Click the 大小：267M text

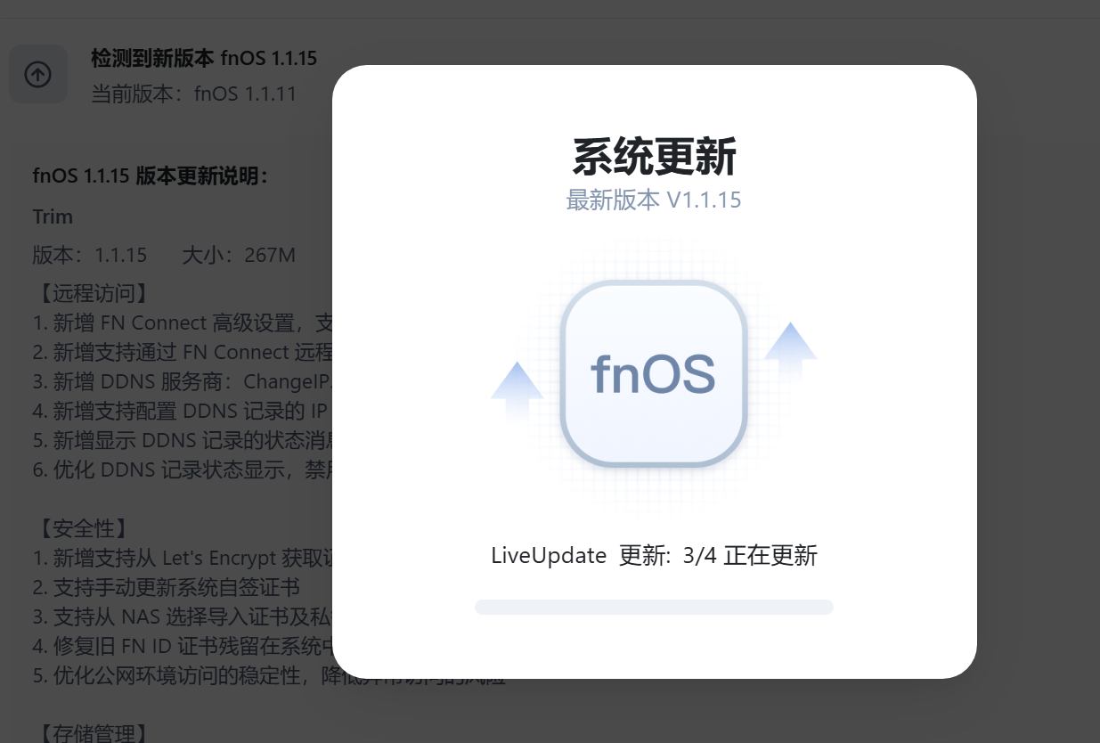coord(239,256)
